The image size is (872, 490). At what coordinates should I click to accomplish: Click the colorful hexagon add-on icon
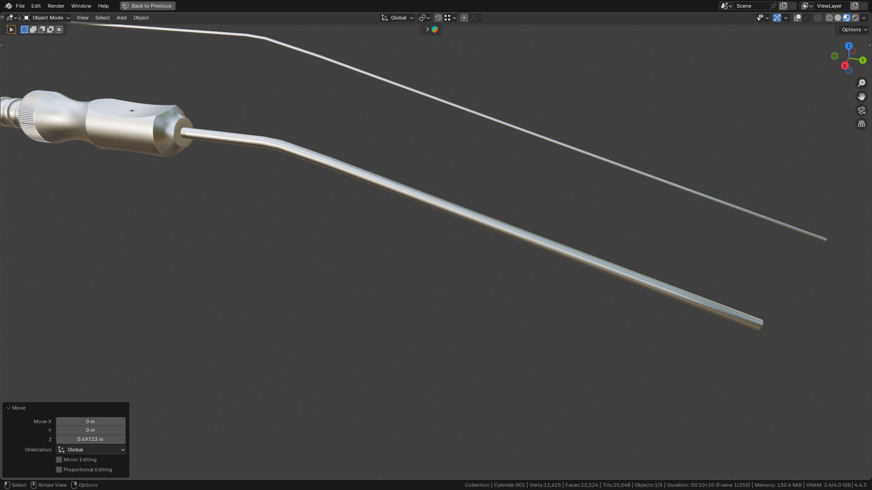(x=435, y=29)
